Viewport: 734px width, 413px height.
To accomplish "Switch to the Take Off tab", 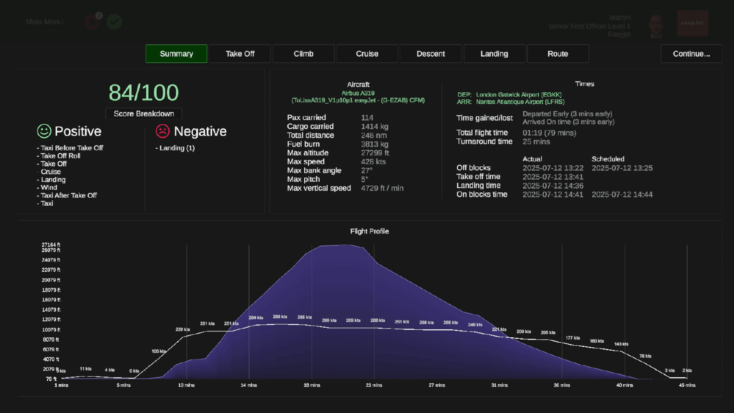I will (x=240, y=54).
